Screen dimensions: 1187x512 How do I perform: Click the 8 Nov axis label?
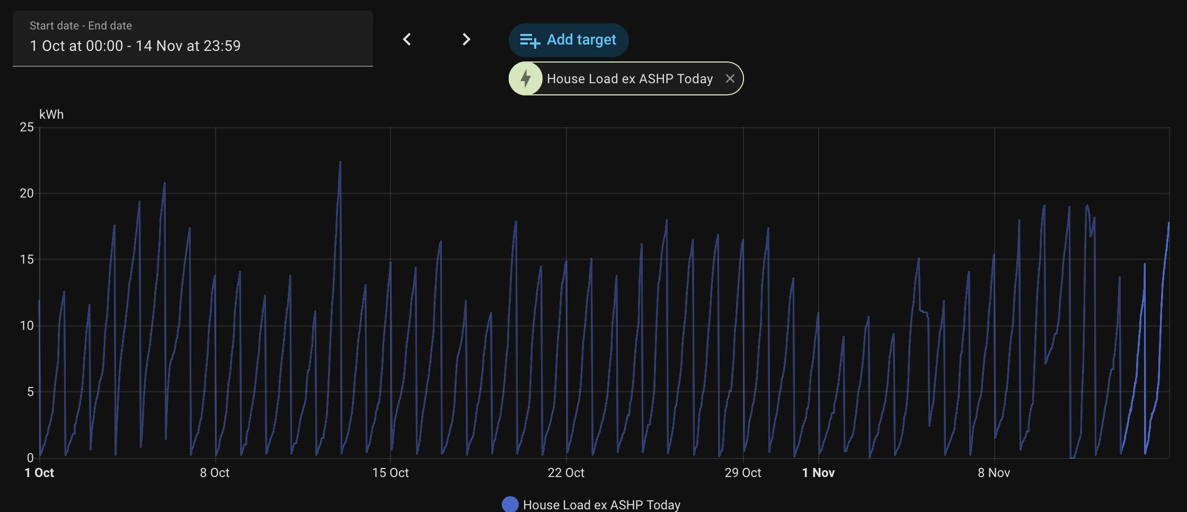(x=994, y=473)
